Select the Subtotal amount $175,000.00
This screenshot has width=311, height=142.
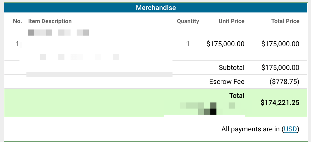(x=280, y=68)
